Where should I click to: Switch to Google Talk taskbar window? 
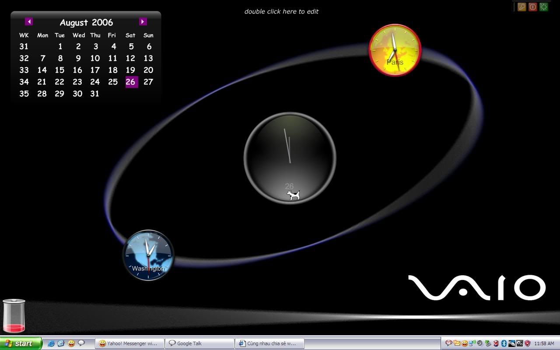pos(200,343)
